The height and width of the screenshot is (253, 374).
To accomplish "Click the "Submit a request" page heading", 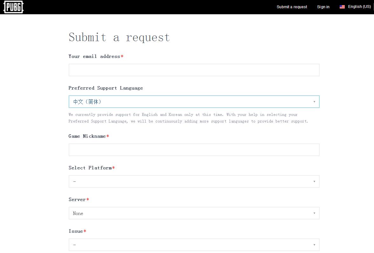I will (119, 37).
